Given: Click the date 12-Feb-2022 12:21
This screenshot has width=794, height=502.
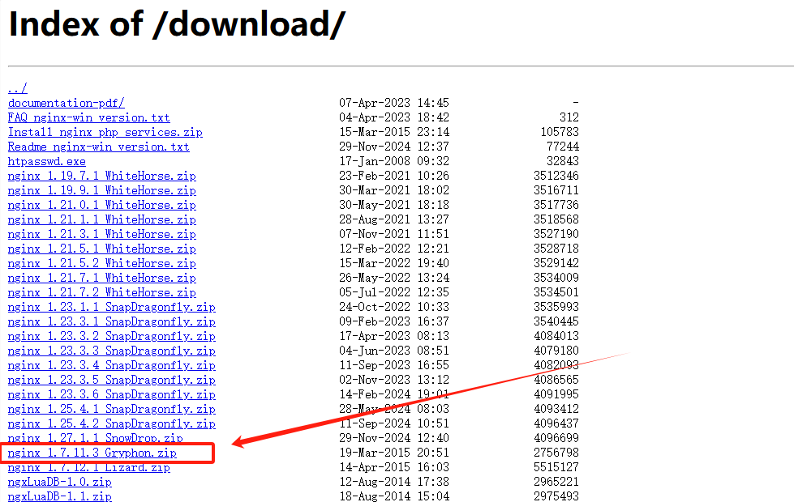Looking at the screenshot, I should pyautogui.click(x=394, y=249).
